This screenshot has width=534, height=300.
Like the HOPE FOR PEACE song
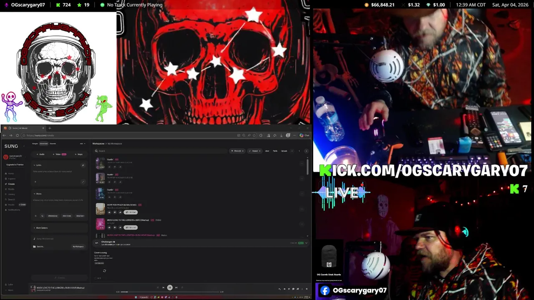coord(109,212)
